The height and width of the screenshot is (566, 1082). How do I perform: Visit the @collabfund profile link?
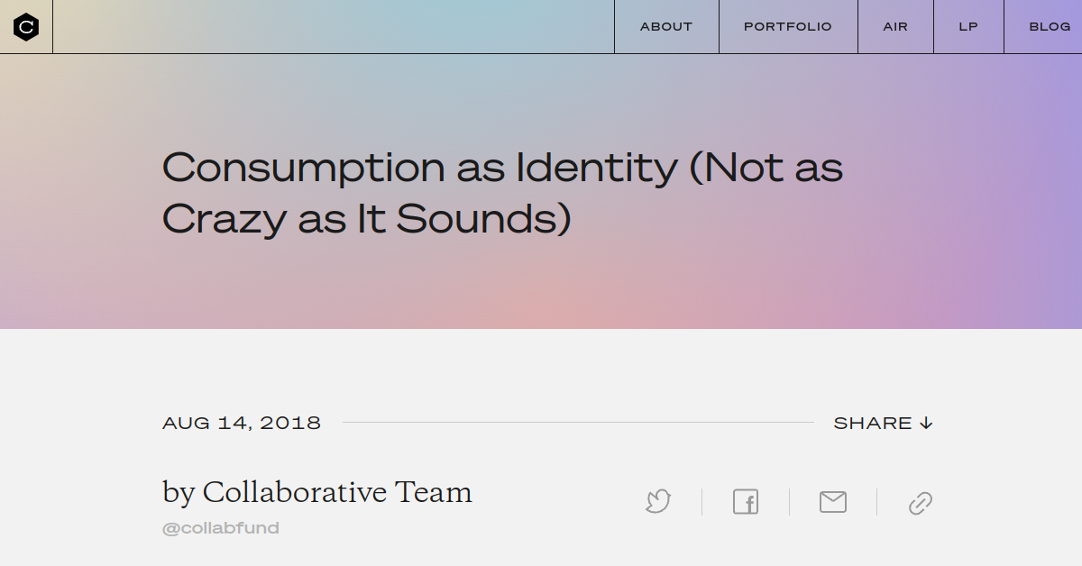point(220,528)
